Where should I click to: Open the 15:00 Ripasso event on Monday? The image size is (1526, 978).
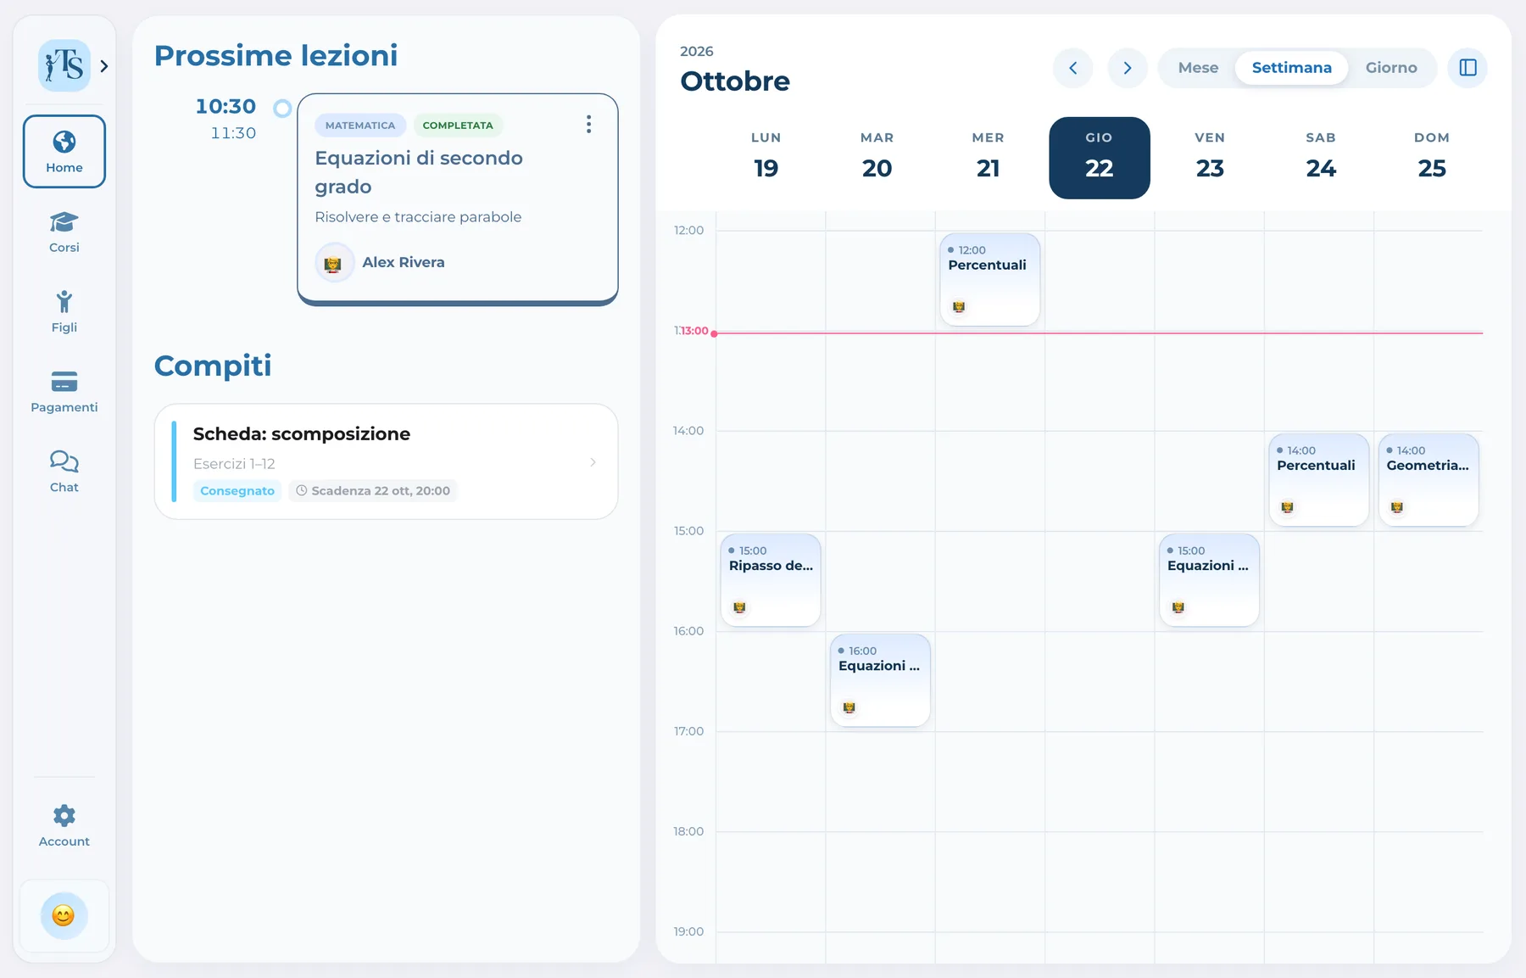[x=771, y=580]
